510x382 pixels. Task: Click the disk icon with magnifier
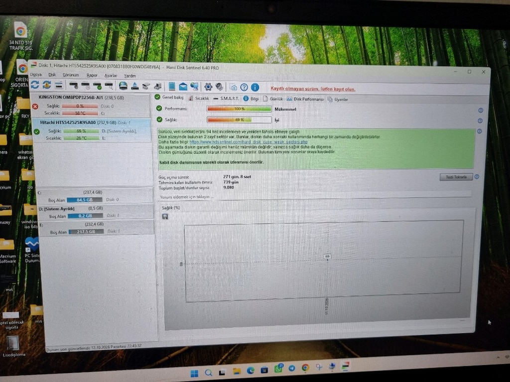109,86
